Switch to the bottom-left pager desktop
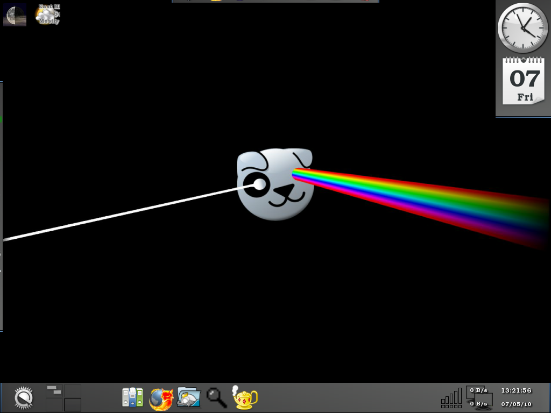The height and width of the screenshot is (413, 551). pos(54,404)
